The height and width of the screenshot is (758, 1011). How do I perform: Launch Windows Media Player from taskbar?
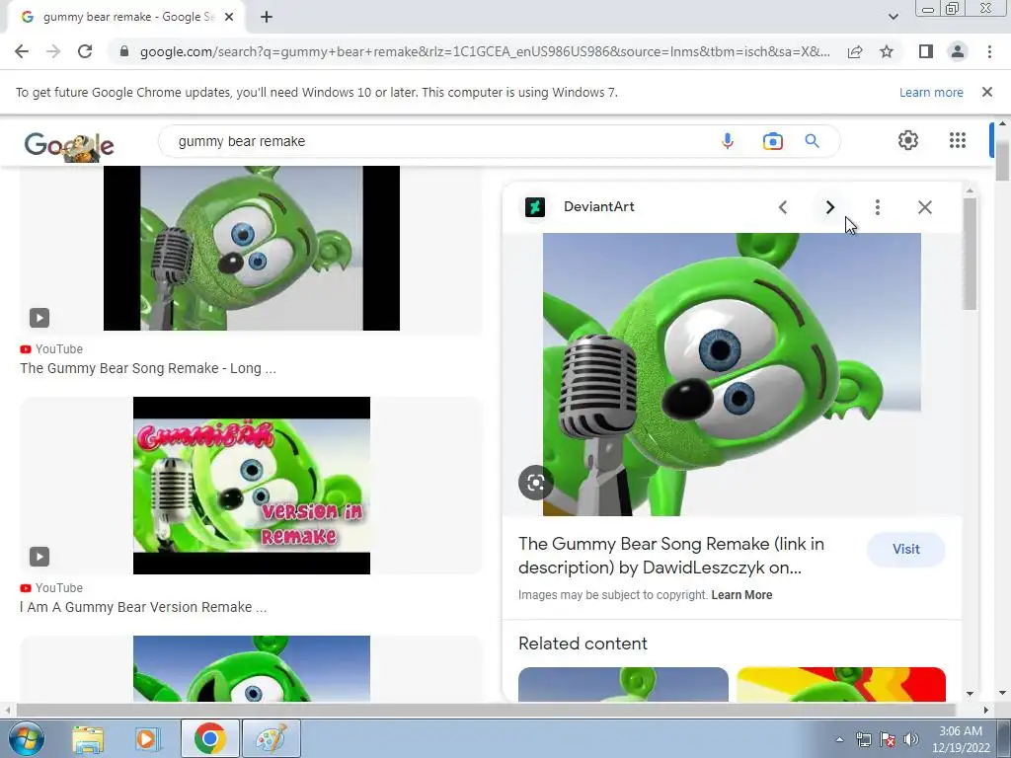(147, 738)
